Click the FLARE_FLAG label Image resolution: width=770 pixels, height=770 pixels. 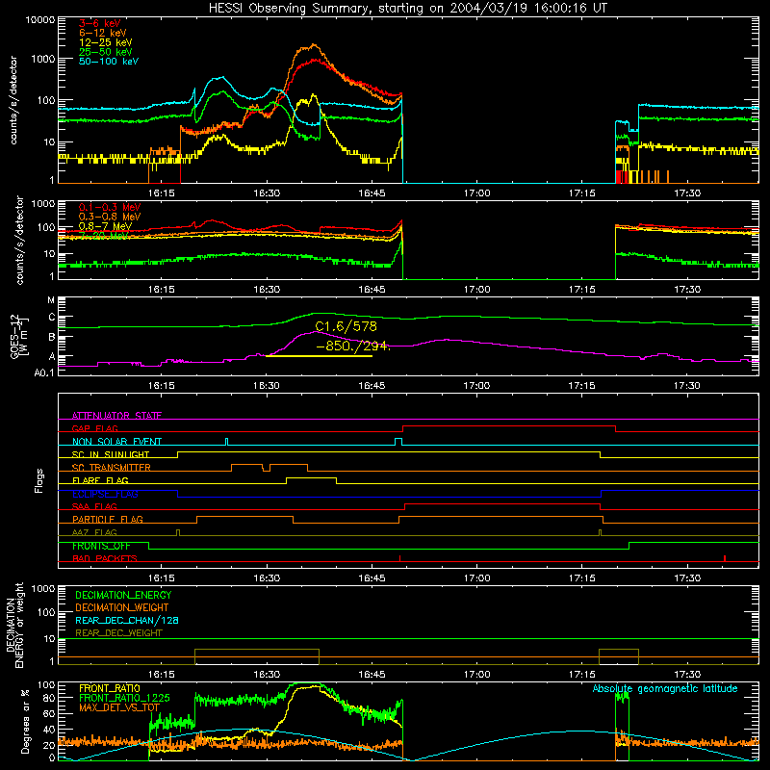point(100,480)
